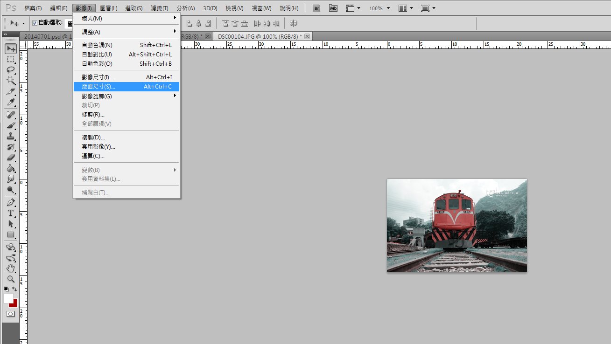Select the Smudge tool

tap(10, 179)
